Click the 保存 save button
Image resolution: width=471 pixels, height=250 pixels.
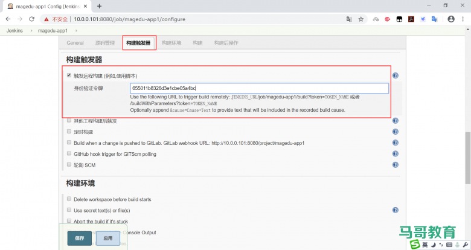80,239
